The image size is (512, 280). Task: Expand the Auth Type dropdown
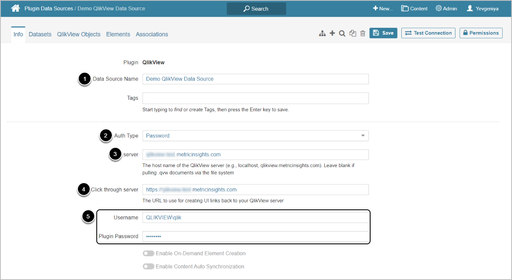255,135
